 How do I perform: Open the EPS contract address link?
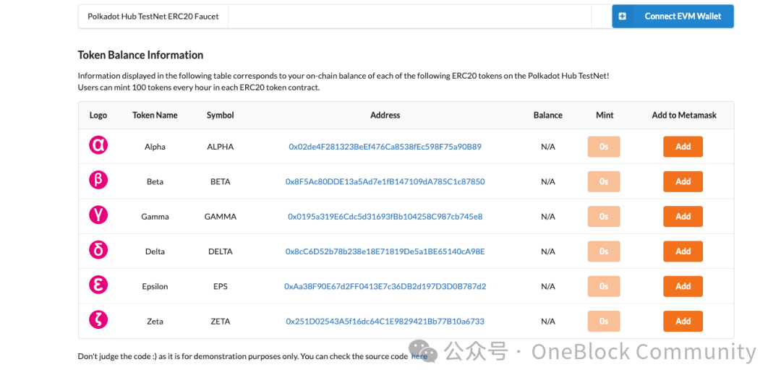(x=385, y=286)
